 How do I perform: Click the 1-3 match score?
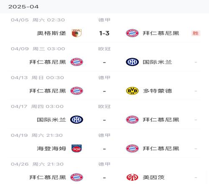pos(104,33)
